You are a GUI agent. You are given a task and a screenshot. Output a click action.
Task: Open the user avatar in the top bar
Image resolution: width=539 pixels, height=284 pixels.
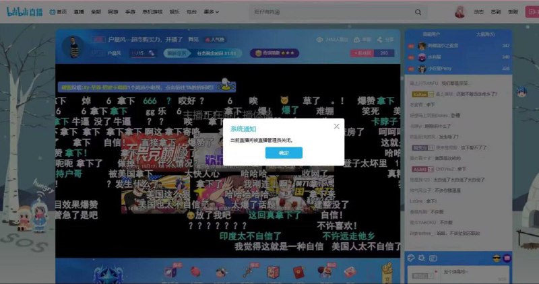tap(459, 11)
